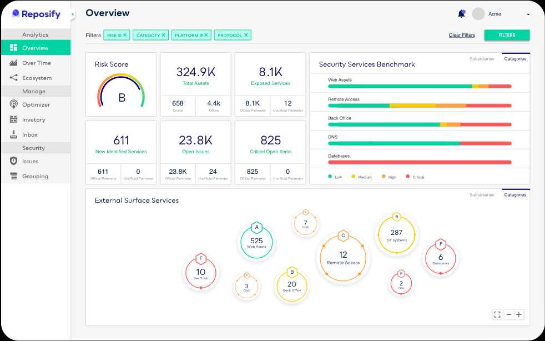
Task: Expand the Acme account dropdown
Action: click(528, 14)
